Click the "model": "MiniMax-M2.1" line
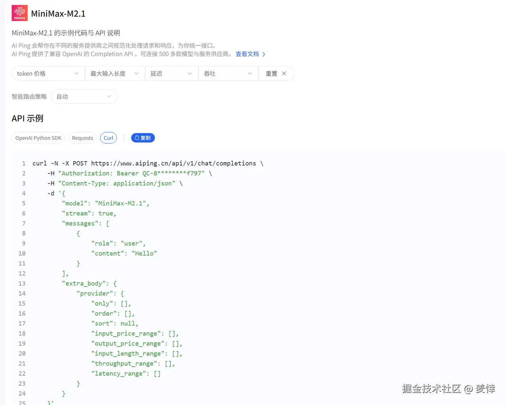This screenshot has width=506, height=405. coord(106,203)
